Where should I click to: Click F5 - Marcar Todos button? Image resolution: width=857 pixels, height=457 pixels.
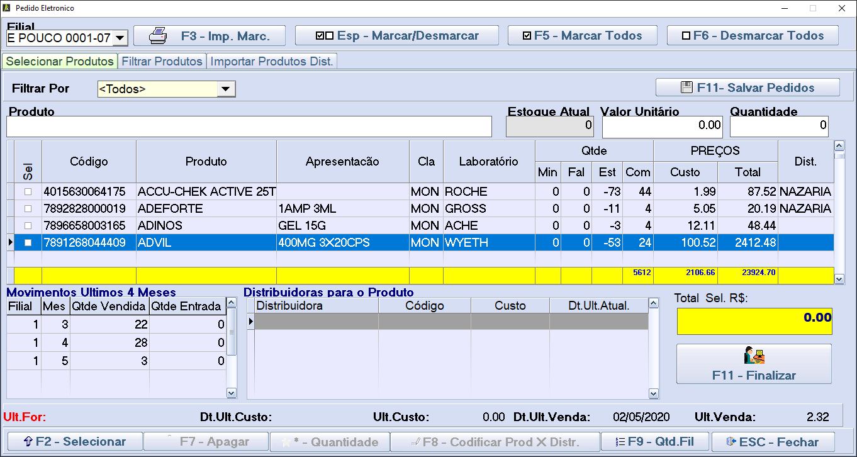tap(583, 36)
